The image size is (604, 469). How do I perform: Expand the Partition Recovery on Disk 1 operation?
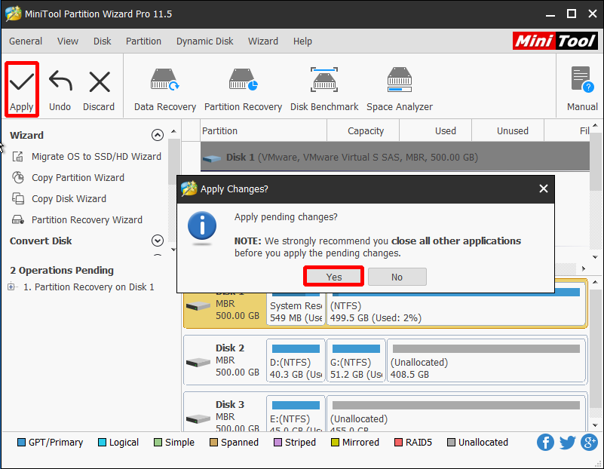pyautogui.click(x=11, y=287)
